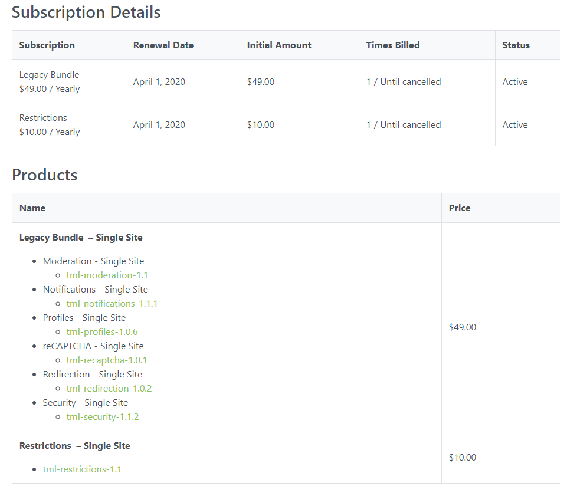This screenshot has width=577, height=496.
Task: Select the "Legacy Bundle – Single Site" product title
Action: 81,238
